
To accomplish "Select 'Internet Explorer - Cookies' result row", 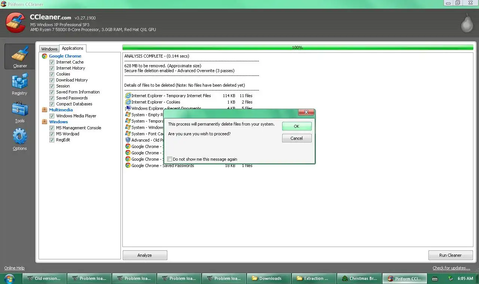I will [189, 102].
